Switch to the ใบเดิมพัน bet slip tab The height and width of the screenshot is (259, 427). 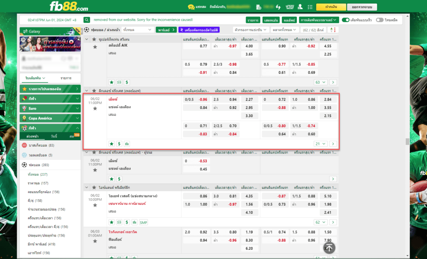click(35, 78)
